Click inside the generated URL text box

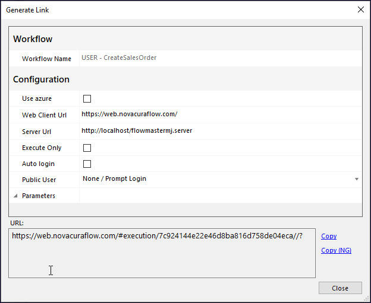162,253
